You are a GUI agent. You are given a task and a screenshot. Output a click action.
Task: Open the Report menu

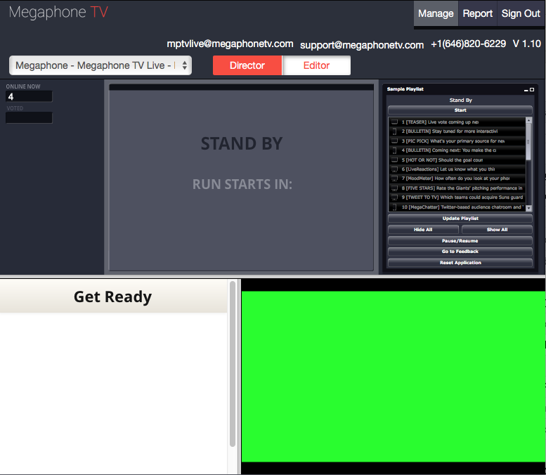pos(477,13)
